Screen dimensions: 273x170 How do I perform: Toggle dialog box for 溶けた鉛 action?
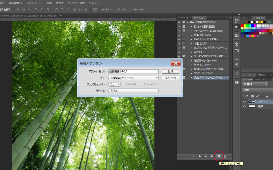(x=184, y=52)
